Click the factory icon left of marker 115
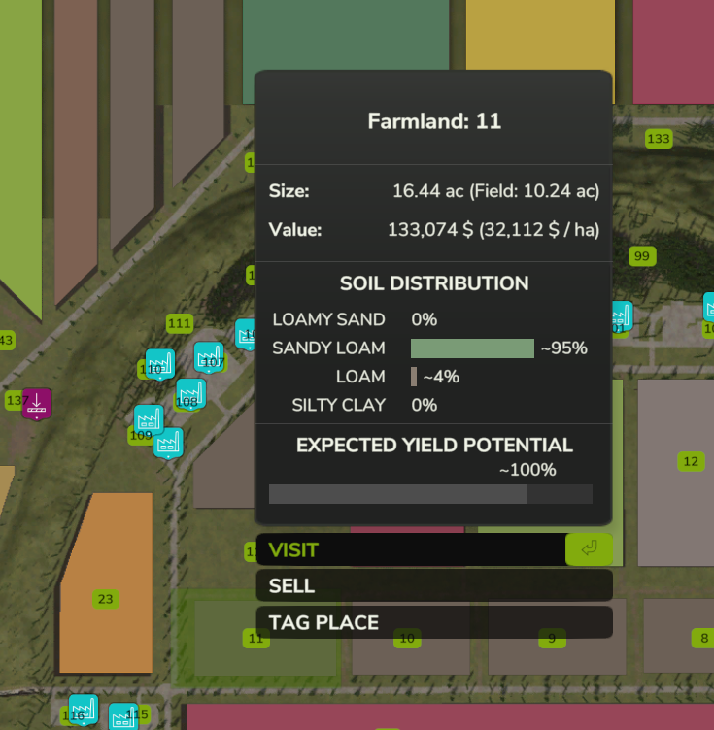Viewport: 714px width, 730px height. (122, 717)
